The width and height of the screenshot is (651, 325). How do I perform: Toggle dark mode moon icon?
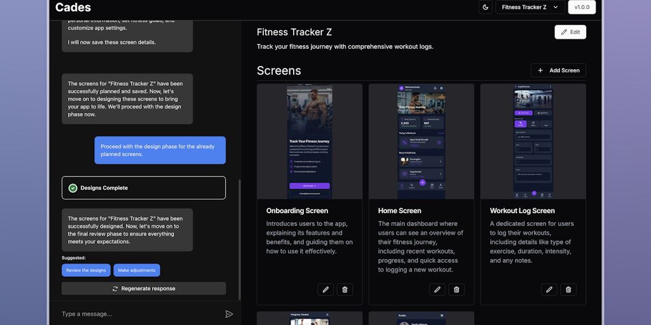(x=485, y=7)
